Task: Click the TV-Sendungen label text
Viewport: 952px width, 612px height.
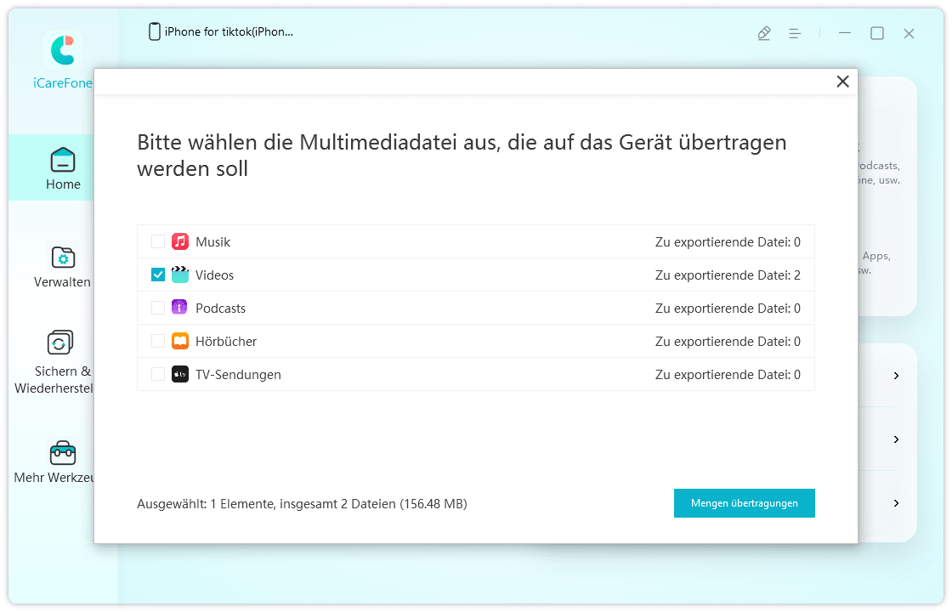Action: click(x=238, y=375)
